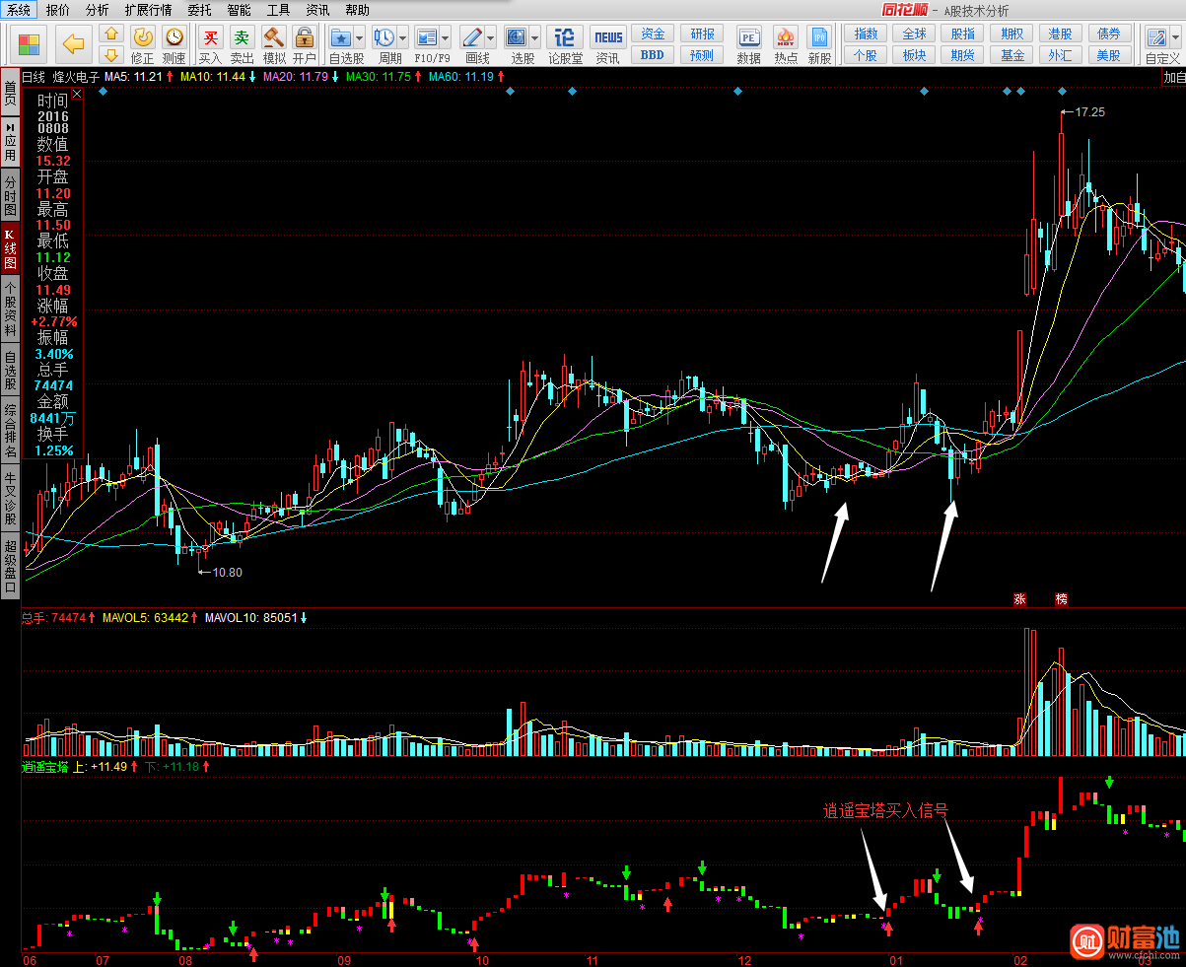Click the 周期 clock period icon
Screen dimensions: 1186x967
[x=384, y=38]
